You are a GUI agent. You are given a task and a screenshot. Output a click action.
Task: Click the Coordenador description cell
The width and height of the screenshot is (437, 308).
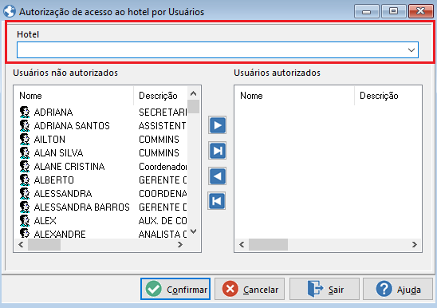click(x=163, y=167)
